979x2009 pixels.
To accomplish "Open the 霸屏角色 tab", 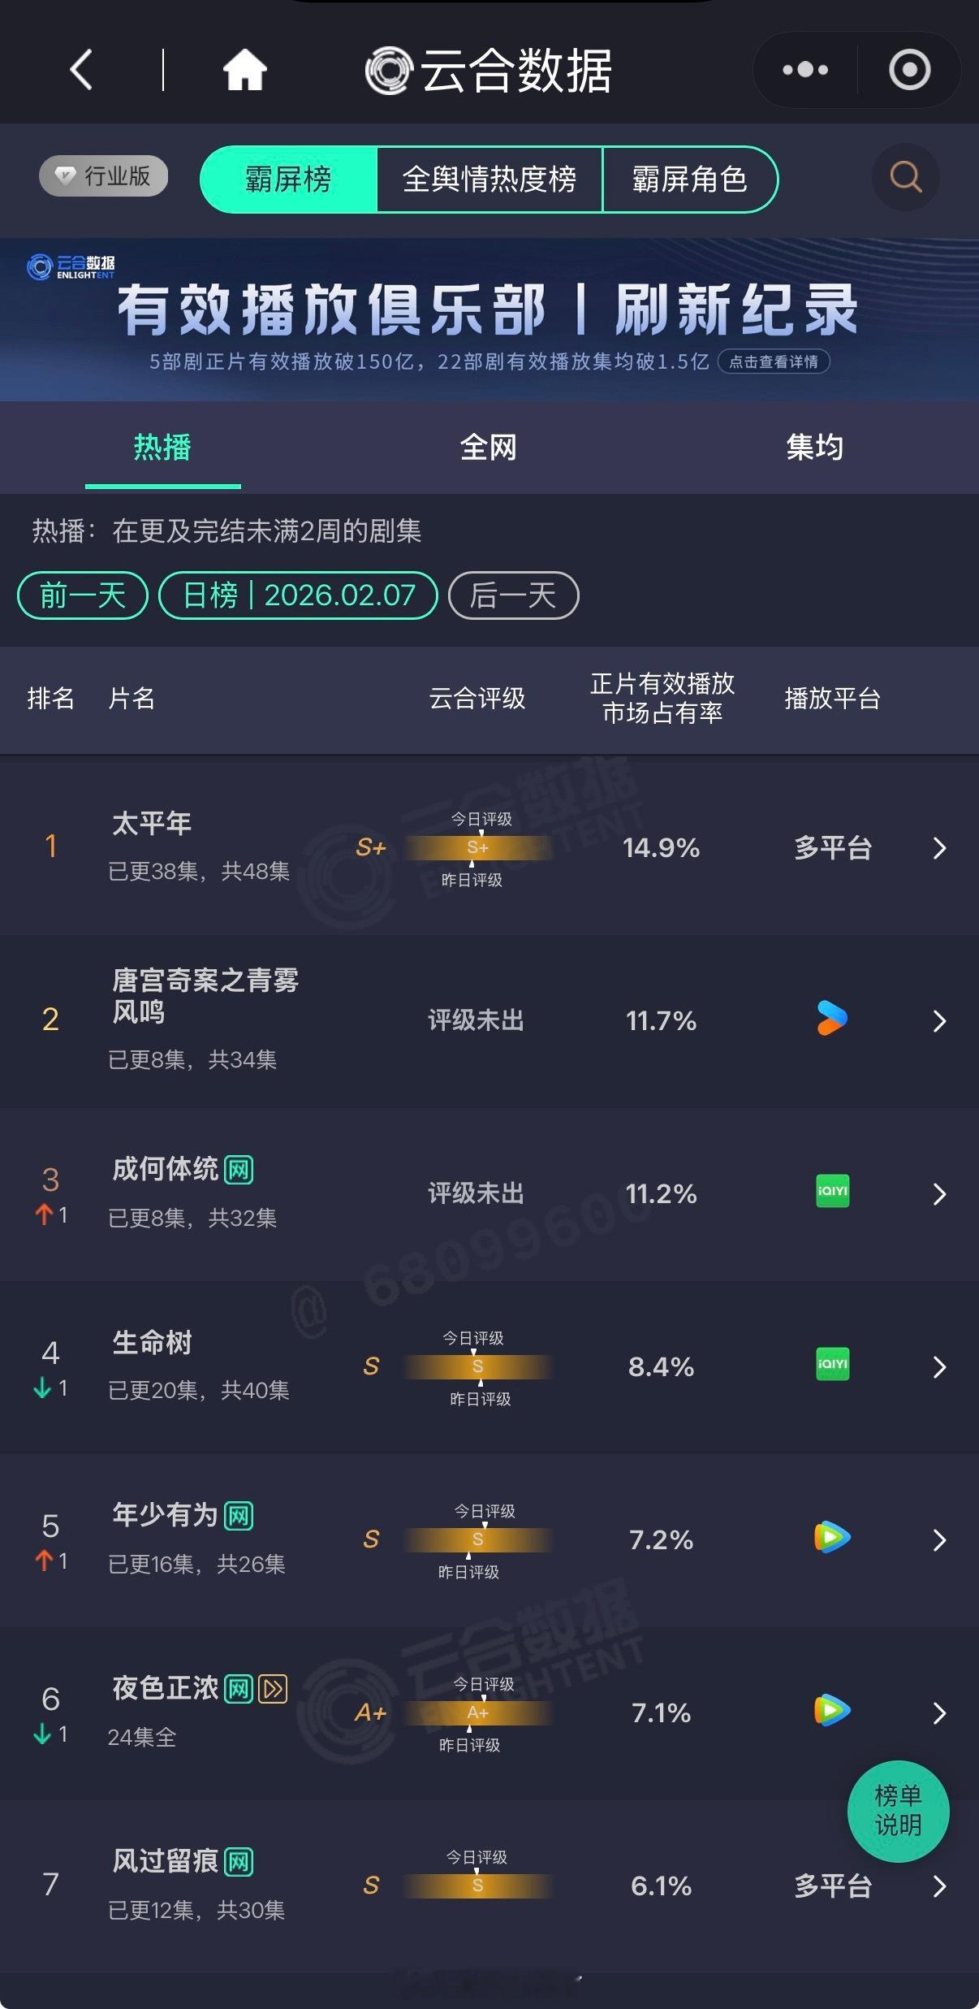I will 691,180.
